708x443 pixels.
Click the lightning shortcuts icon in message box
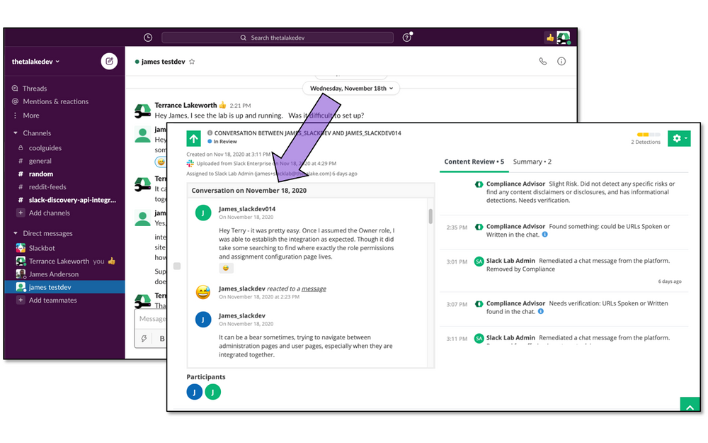point(144,338)
